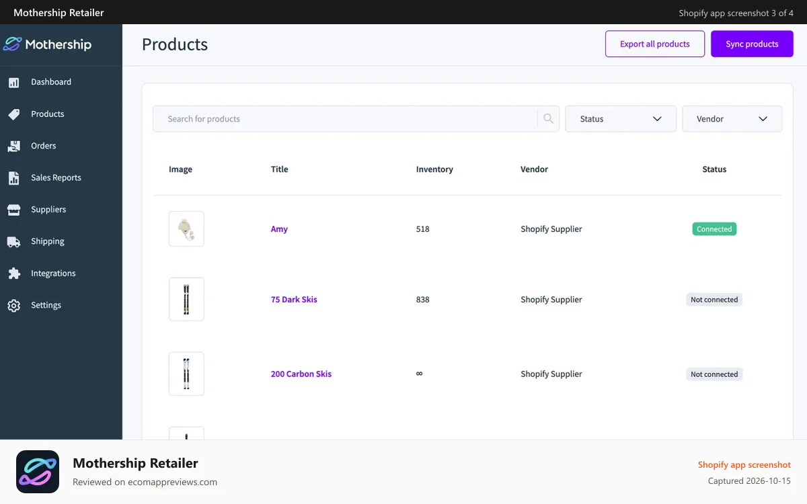Click the Title column header

(280, 169)
